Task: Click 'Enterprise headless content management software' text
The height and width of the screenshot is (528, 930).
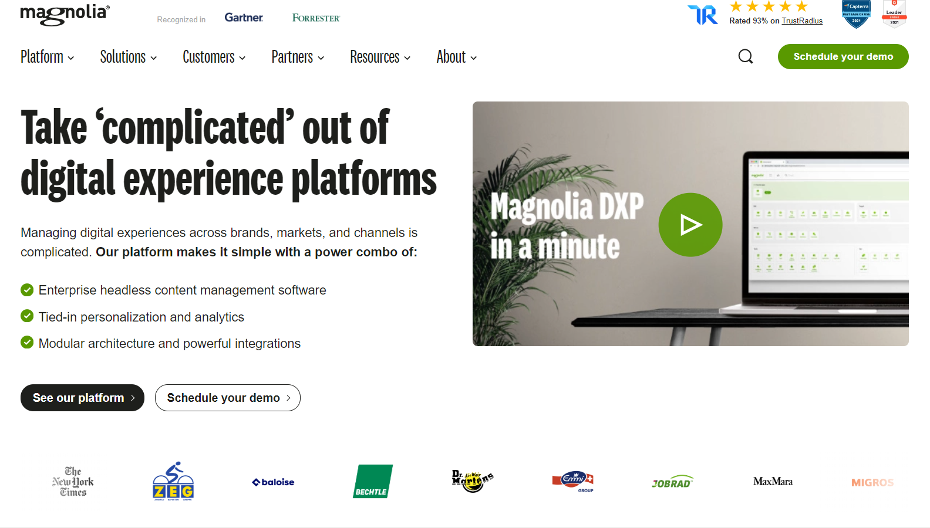Action: coord(183,290)
